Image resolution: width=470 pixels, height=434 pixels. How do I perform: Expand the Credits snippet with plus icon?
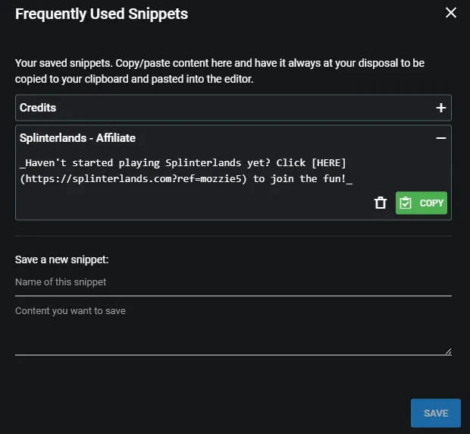(440, 108)
